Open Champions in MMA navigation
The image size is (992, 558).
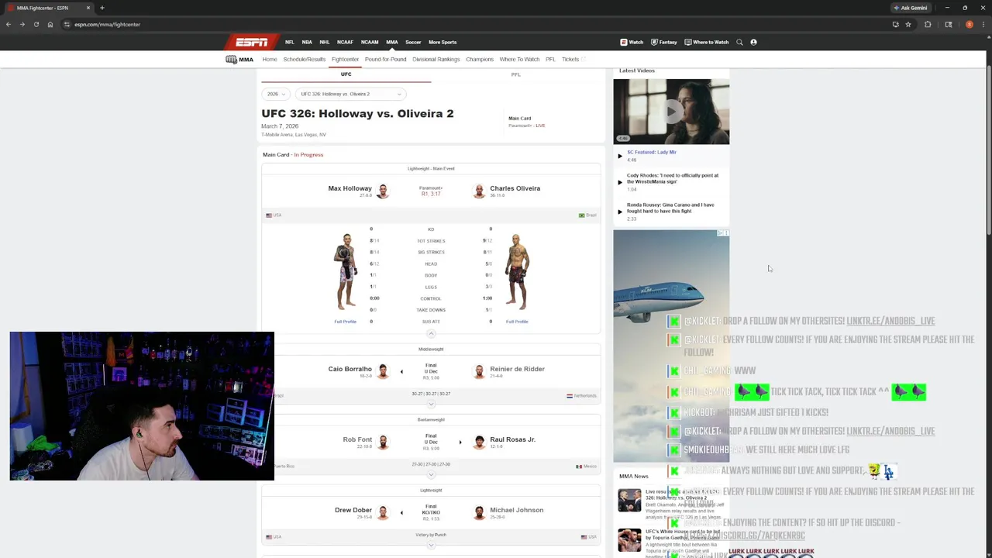click(x=480, y=59)
